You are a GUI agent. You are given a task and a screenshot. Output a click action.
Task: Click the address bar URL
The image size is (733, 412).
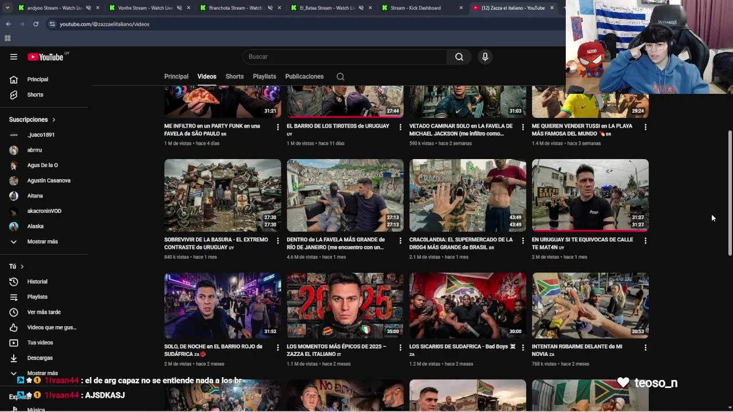coord(104,24)
